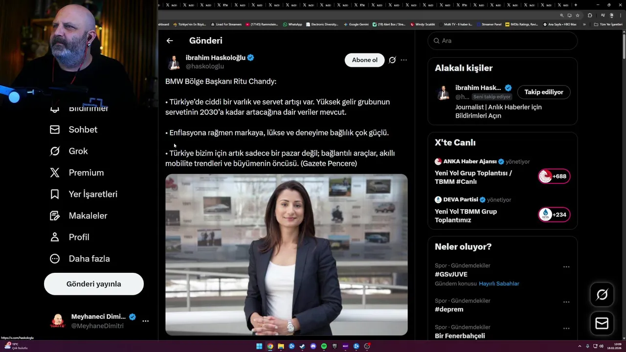
Task: Open File Explorer from taskbar
Action: 281,346
